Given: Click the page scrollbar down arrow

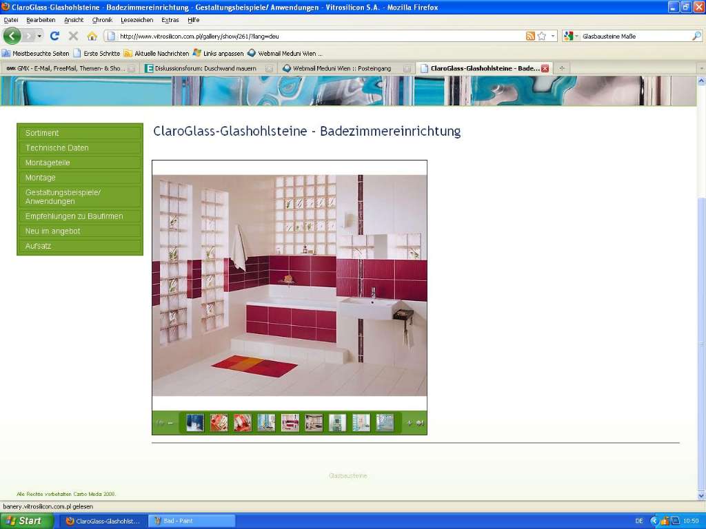Looking at the screenshot, I should pyautogui.click(x=701, y=495).
